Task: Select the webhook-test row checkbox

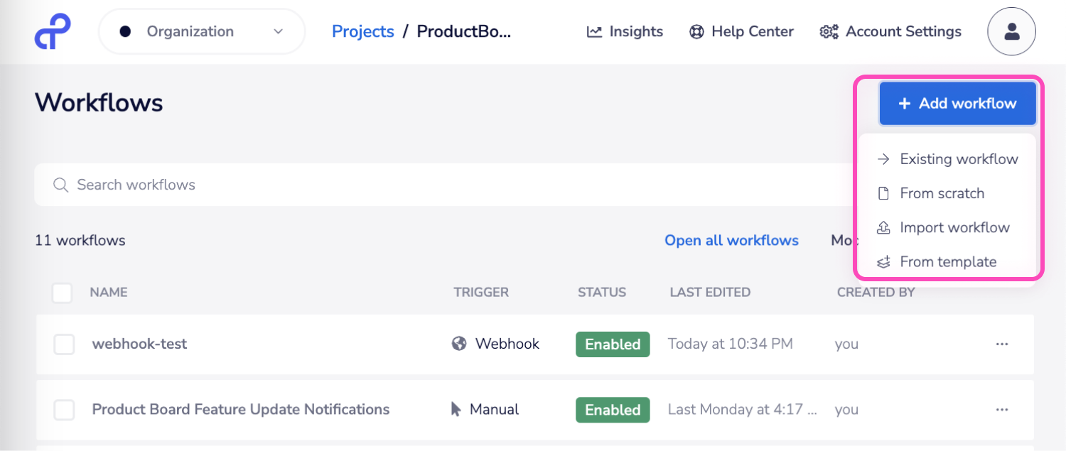Action: point(64,344)
